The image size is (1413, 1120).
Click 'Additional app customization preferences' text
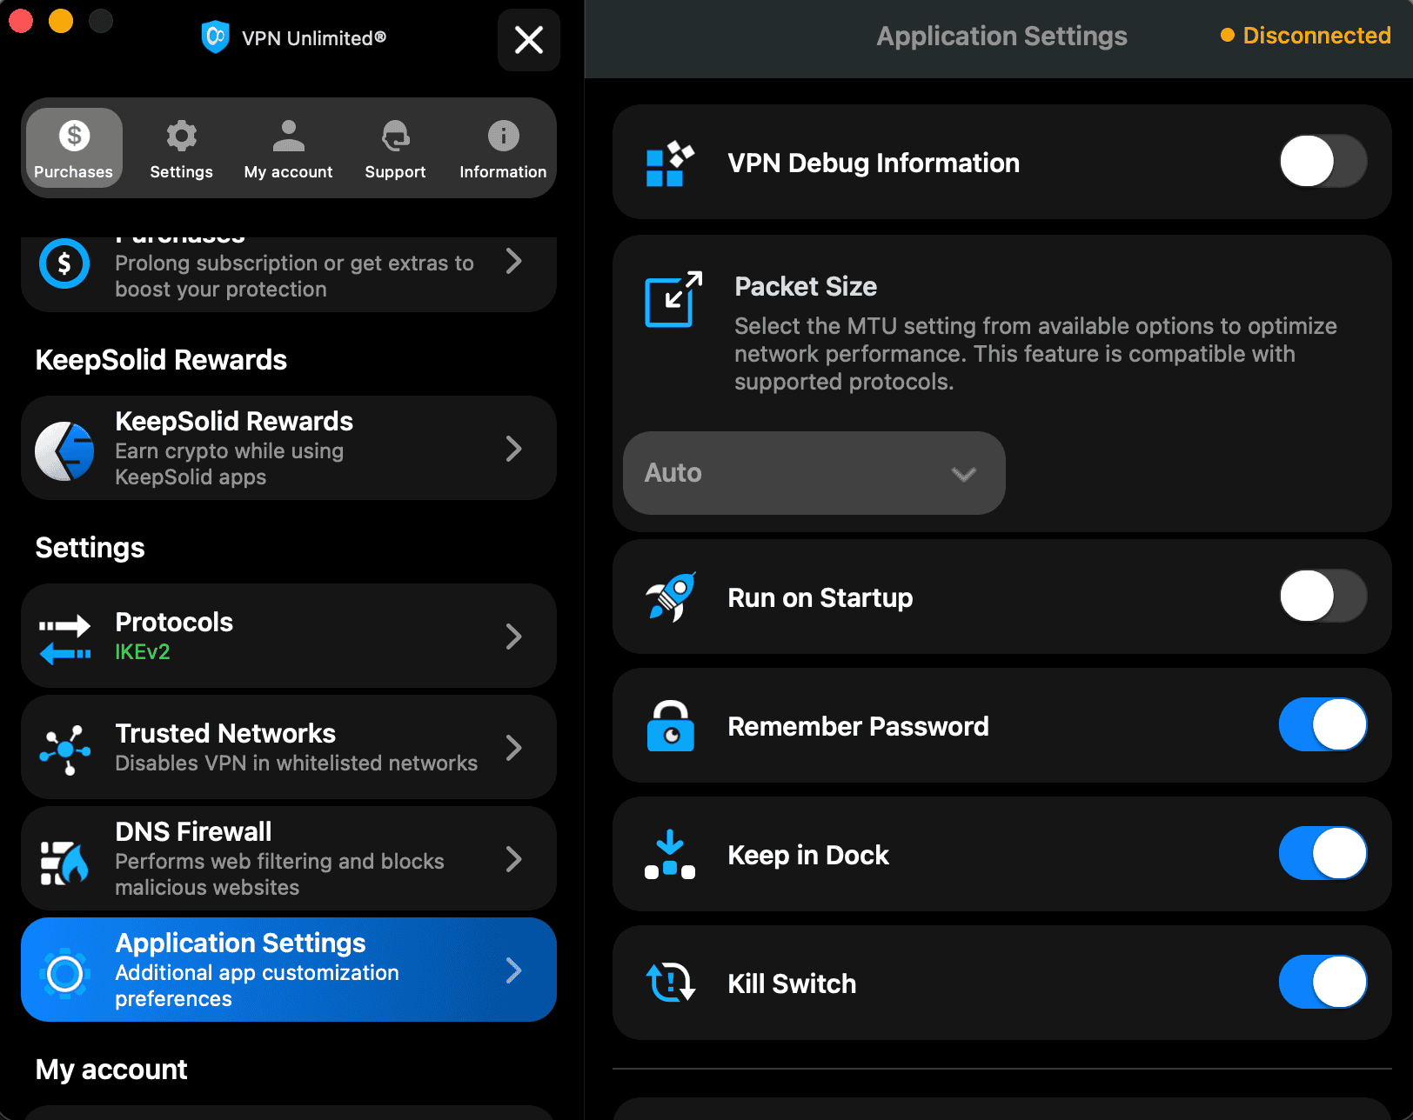(x=257, y=986)
